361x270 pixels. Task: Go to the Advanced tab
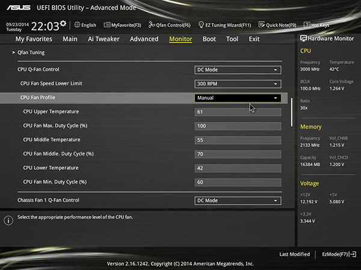tap(144, 39)
